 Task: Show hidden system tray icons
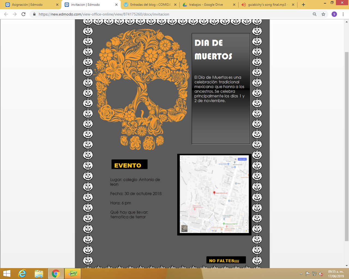pyautogui.click(x=301, y=274)
